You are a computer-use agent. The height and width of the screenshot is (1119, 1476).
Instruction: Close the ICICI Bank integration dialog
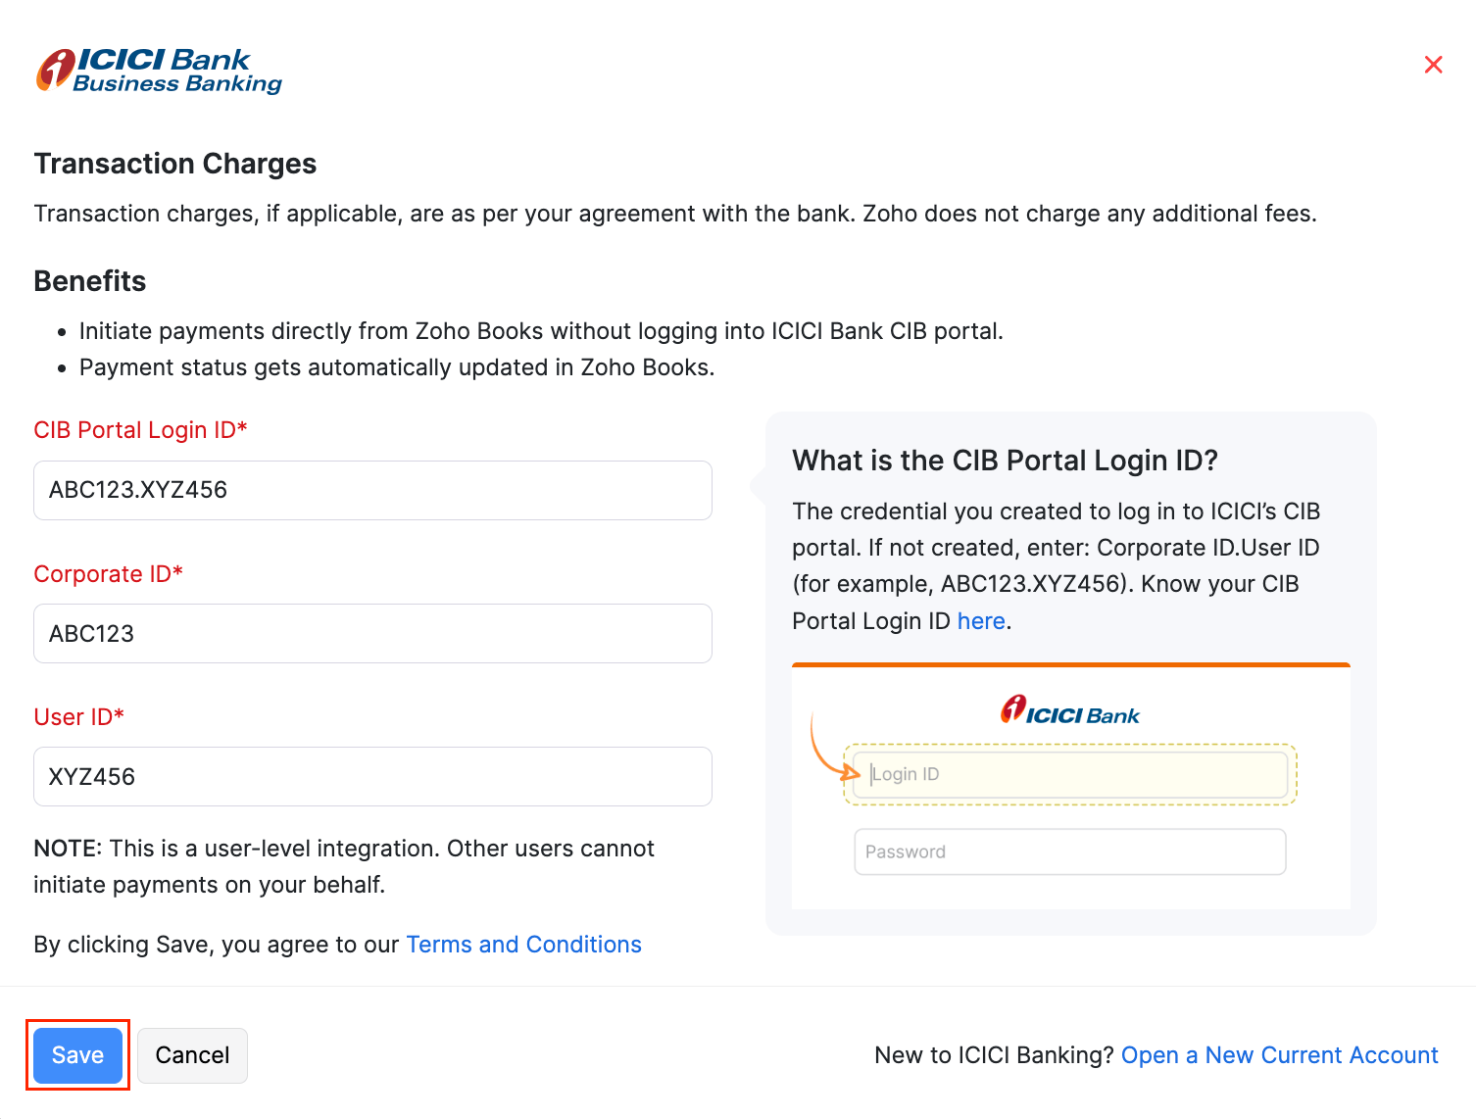1433,65
